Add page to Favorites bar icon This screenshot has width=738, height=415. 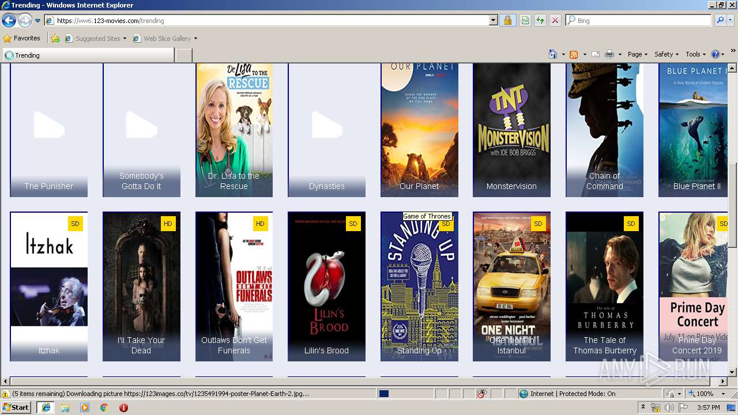click(55, 39)
